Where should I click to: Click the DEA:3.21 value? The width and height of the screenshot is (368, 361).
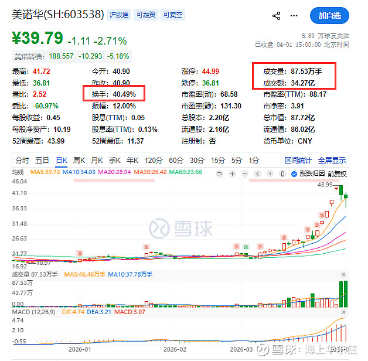coord(99,312)
